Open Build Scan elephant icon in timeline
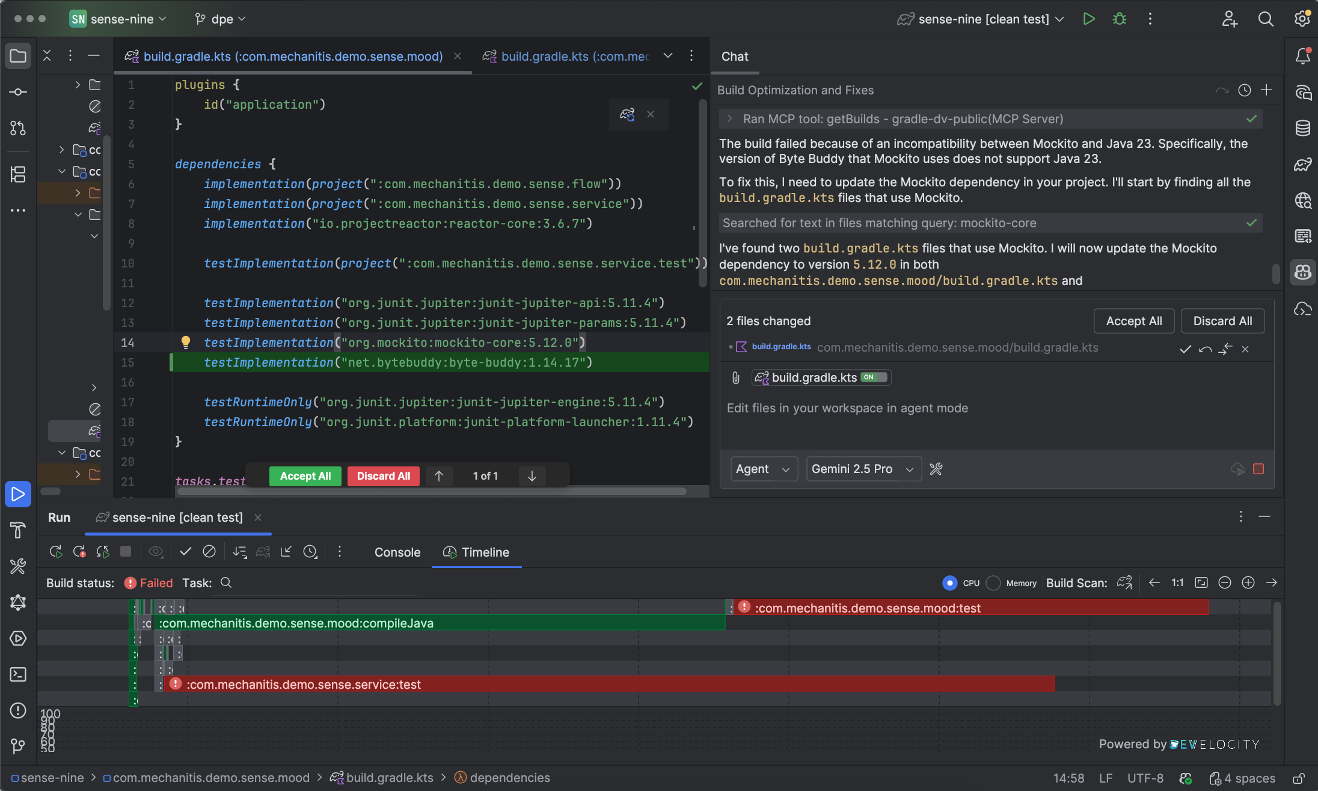Image resolution: width=1318 pixels, height=791 pixels. point(1124,582)
